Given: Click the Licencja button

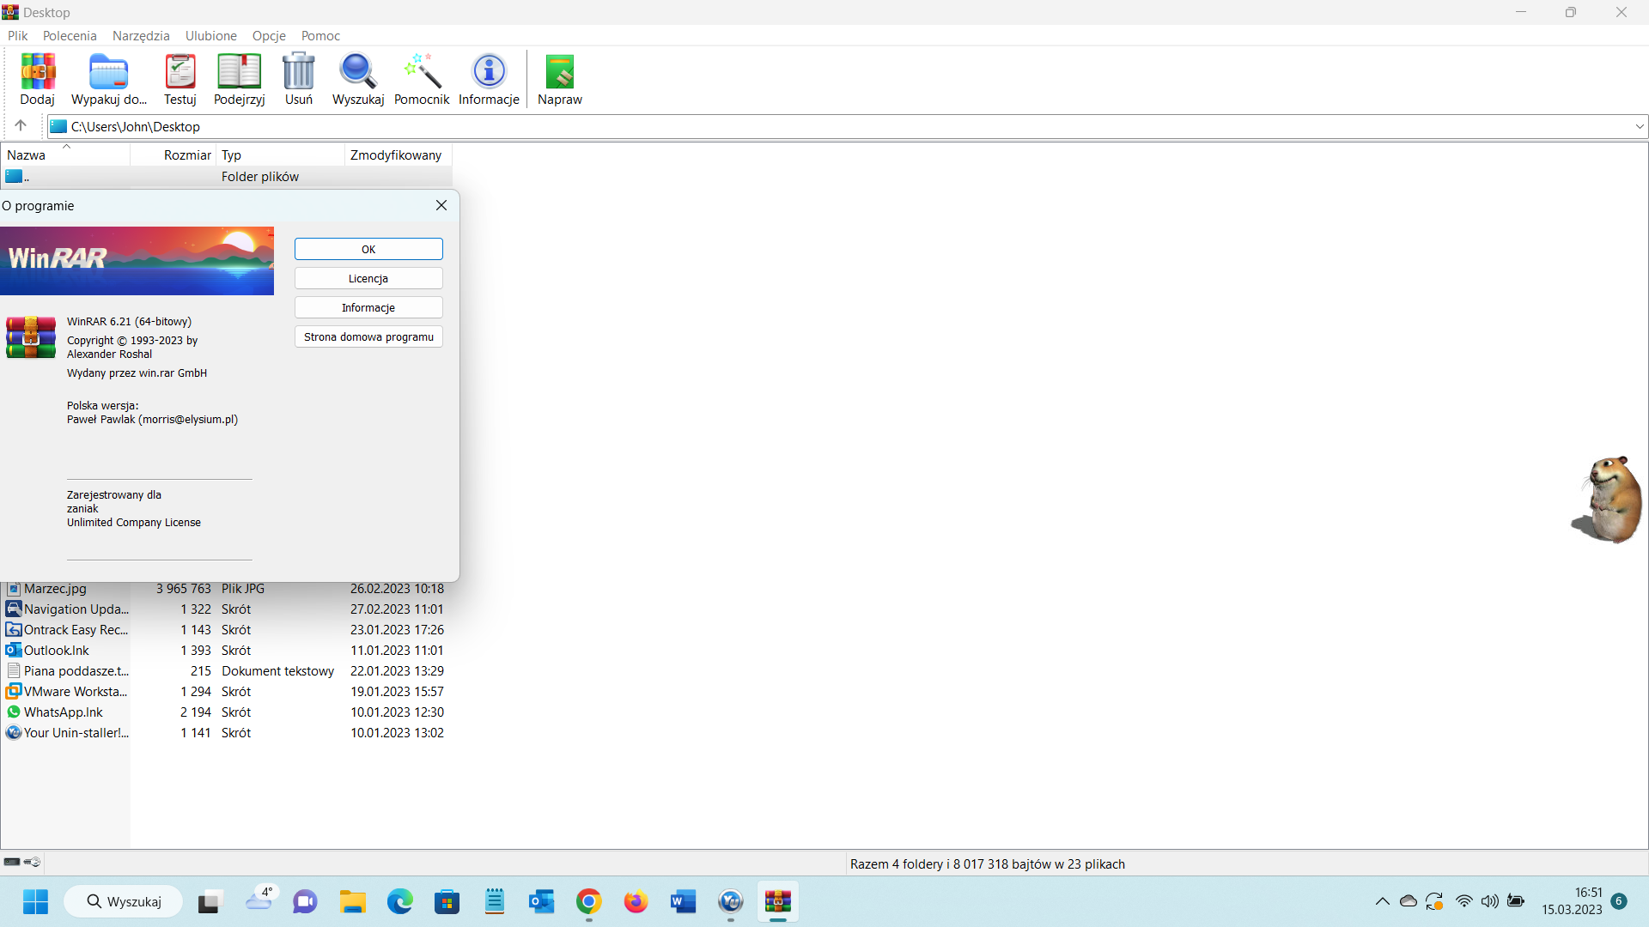Looking at the screenshot, I should [x=368, y=278].
